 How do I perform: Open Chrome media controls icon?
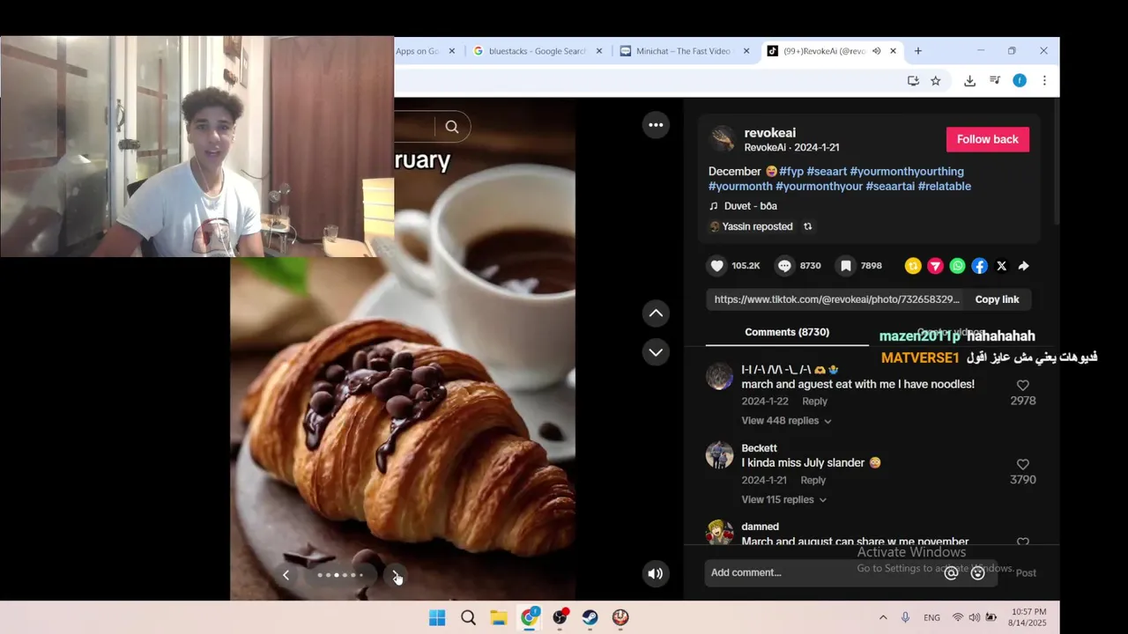pos(994,81)
